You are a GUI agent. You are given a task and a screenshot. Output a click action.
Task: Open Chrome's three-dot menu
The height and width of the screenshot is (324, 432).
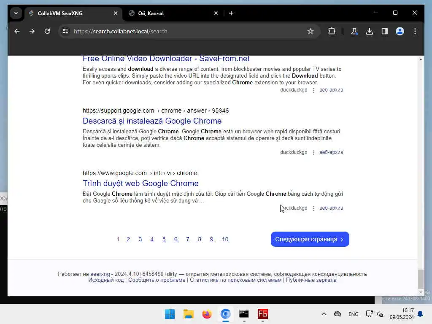[415, 31]
